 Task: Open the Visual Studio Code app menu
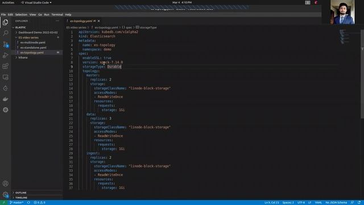coord(36,2)
